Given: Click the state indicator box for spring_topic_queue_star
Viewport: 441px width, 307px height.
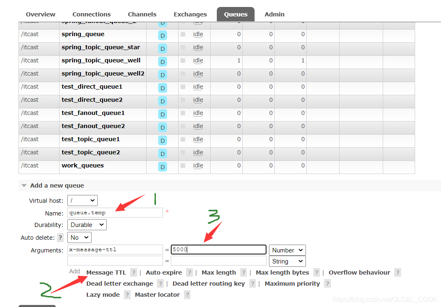Looking at the screenshot, I should [183, 47].
